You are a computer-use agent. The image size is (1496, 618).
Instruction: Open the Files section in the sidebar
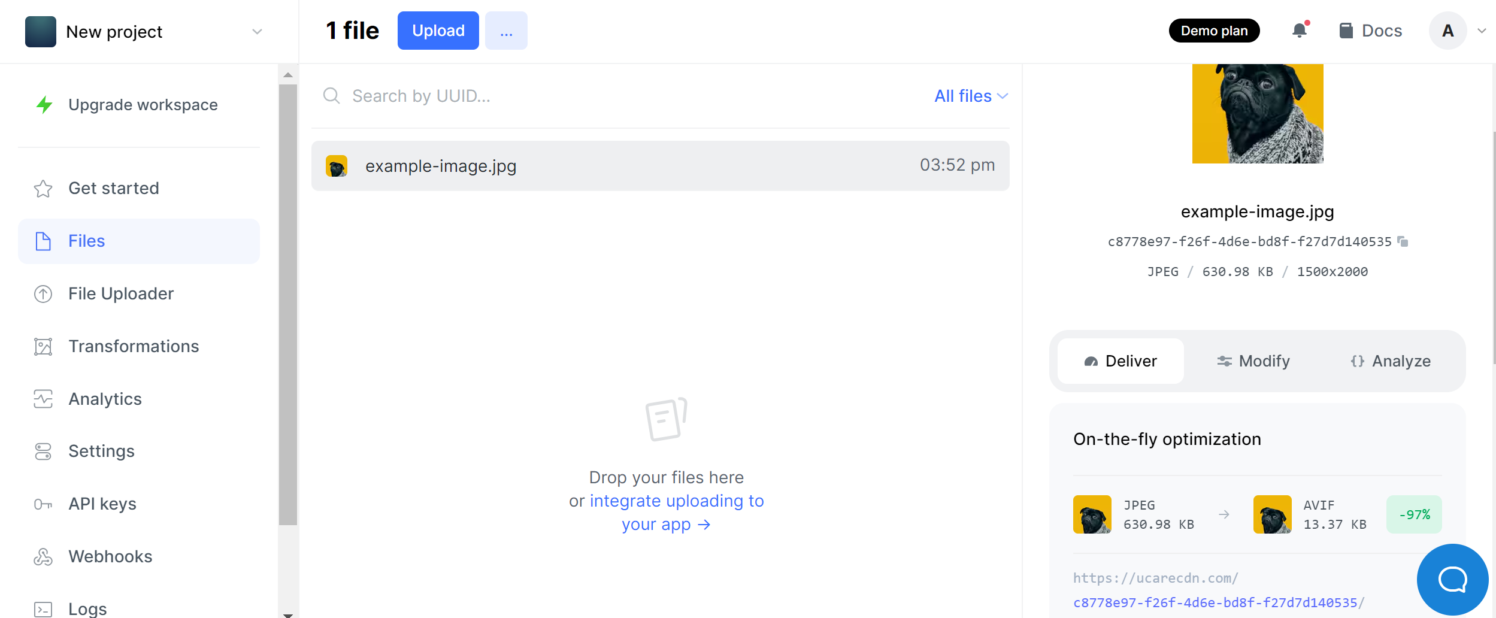[86, 241]
